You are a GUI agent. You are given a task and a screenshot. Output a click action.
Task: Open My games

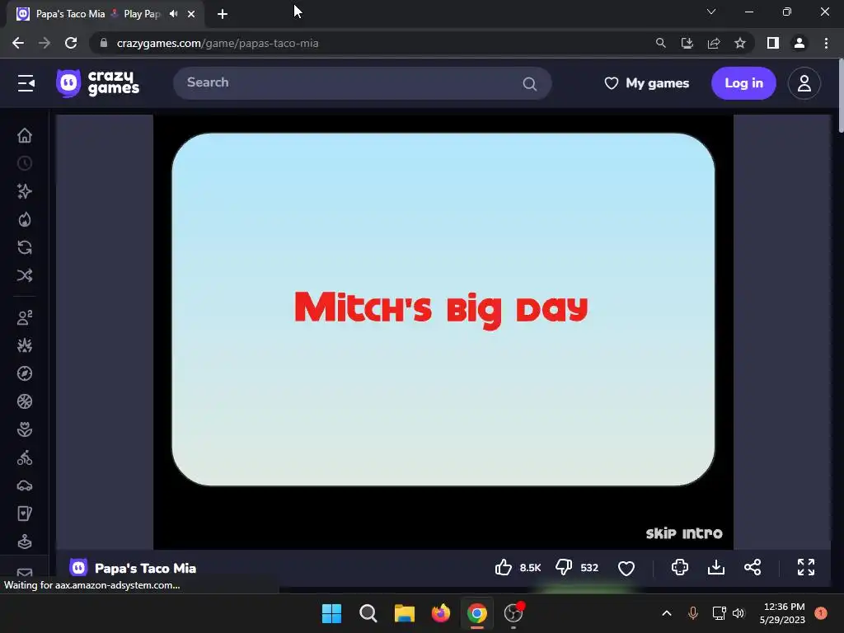(646, 83)
